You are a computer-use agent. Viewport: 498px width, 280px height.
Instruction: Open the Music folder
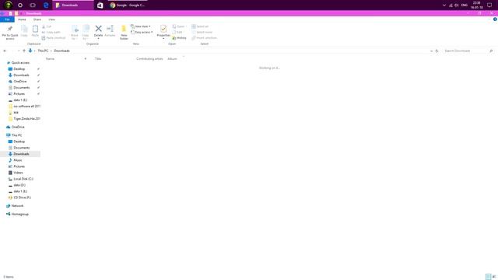(x=18, y=160)
